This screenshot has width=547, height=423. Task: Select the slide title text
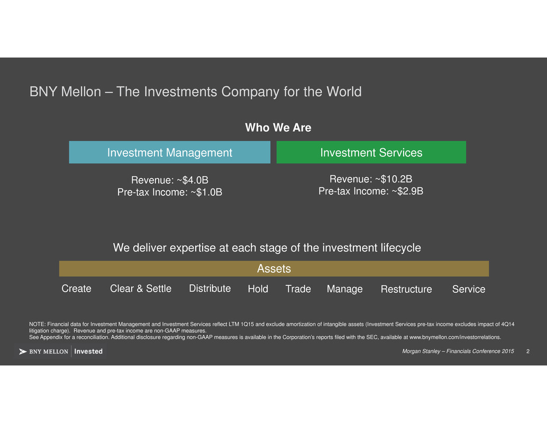click(196, 92)
